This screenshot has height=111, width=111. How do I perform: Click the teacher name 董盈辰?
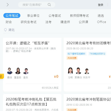[18, 77]
